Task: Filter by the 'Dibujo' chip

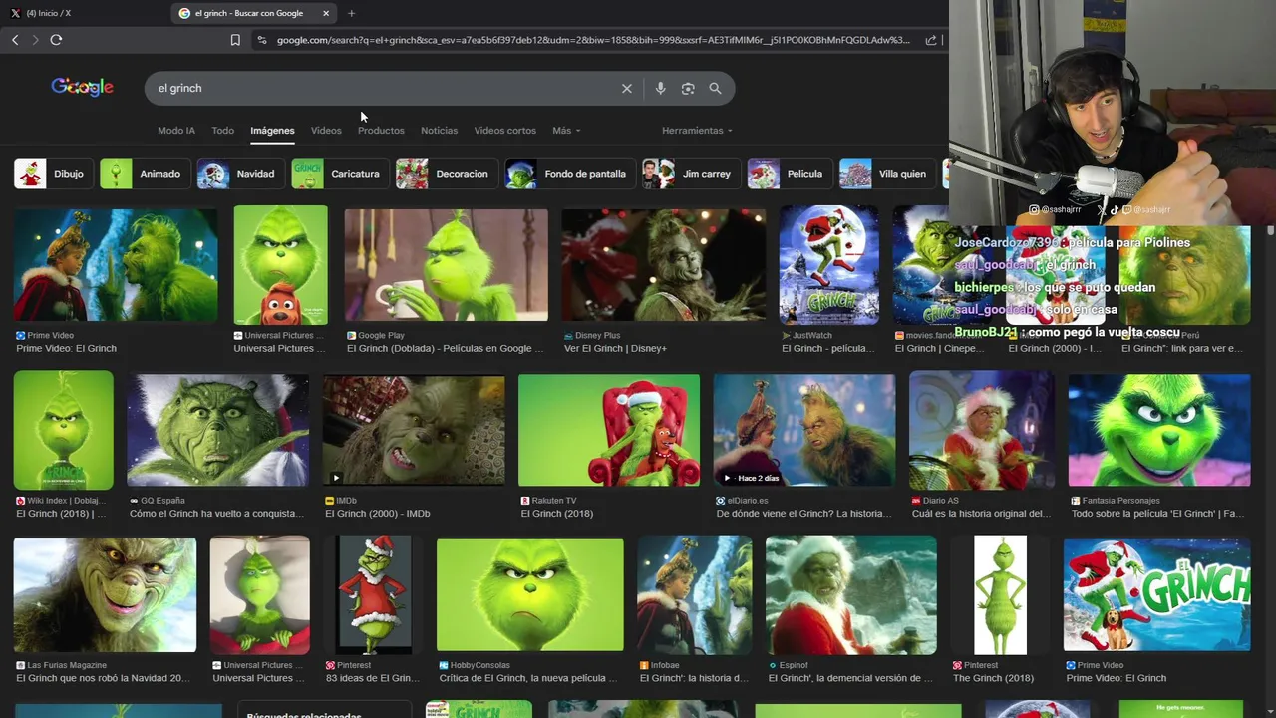Action: pos(54,174)
